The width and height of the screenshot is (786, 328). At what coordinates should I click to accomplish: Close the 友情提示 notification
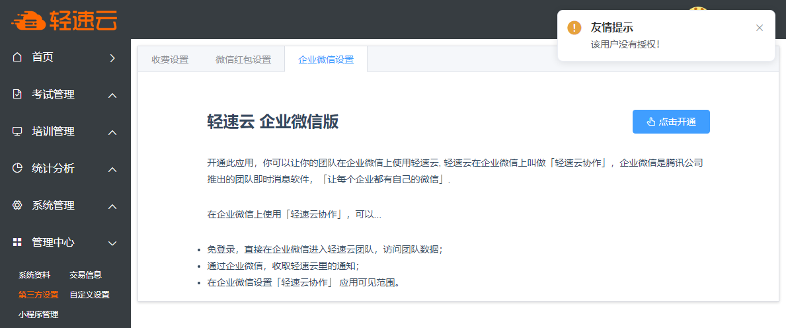[760, 28]
